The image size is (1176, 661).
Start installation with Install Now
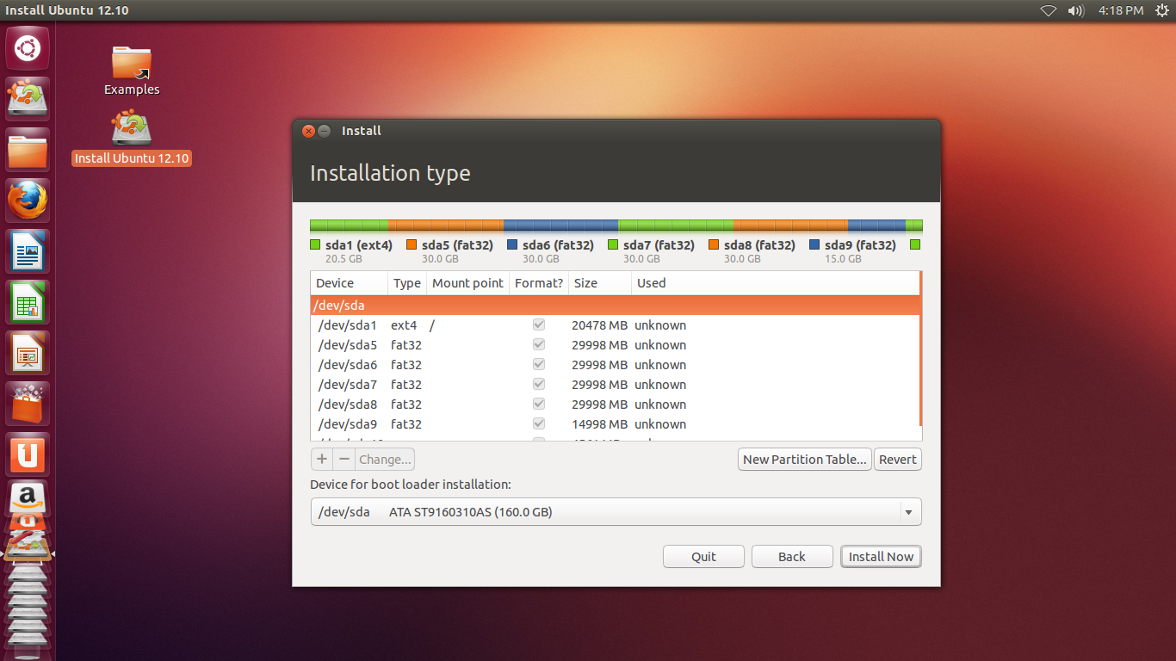(881, 556)
